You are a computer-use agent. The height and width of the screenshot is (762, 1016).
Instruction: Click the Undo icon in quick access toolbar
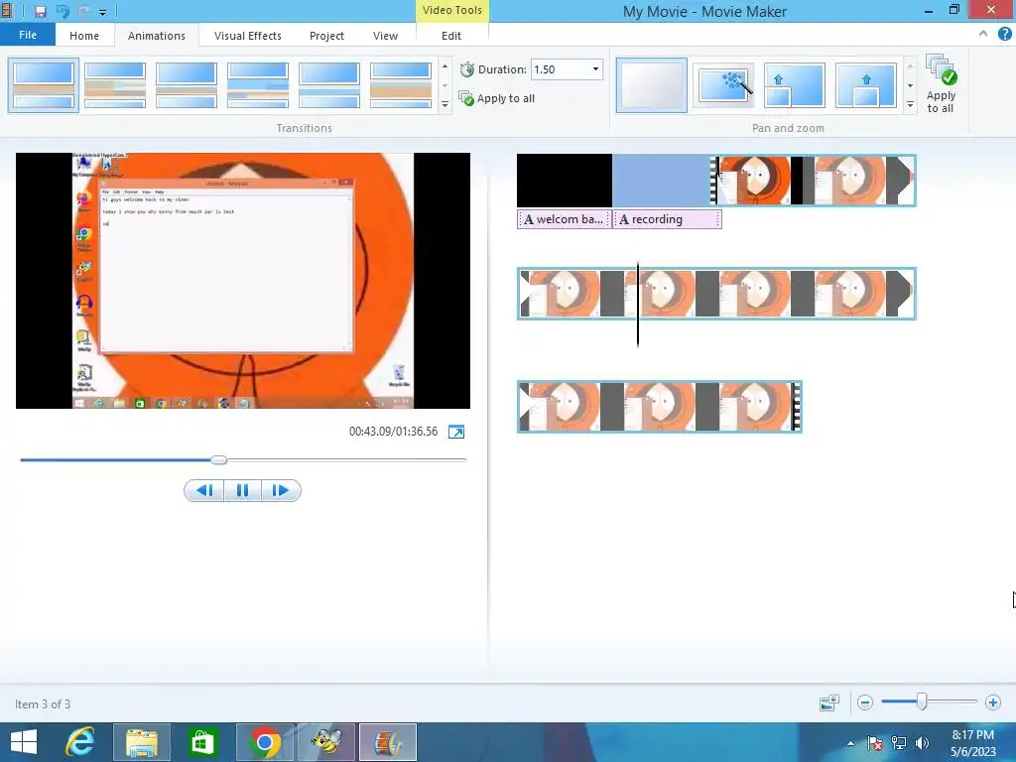pyautogui.click(x=63, y=11)
